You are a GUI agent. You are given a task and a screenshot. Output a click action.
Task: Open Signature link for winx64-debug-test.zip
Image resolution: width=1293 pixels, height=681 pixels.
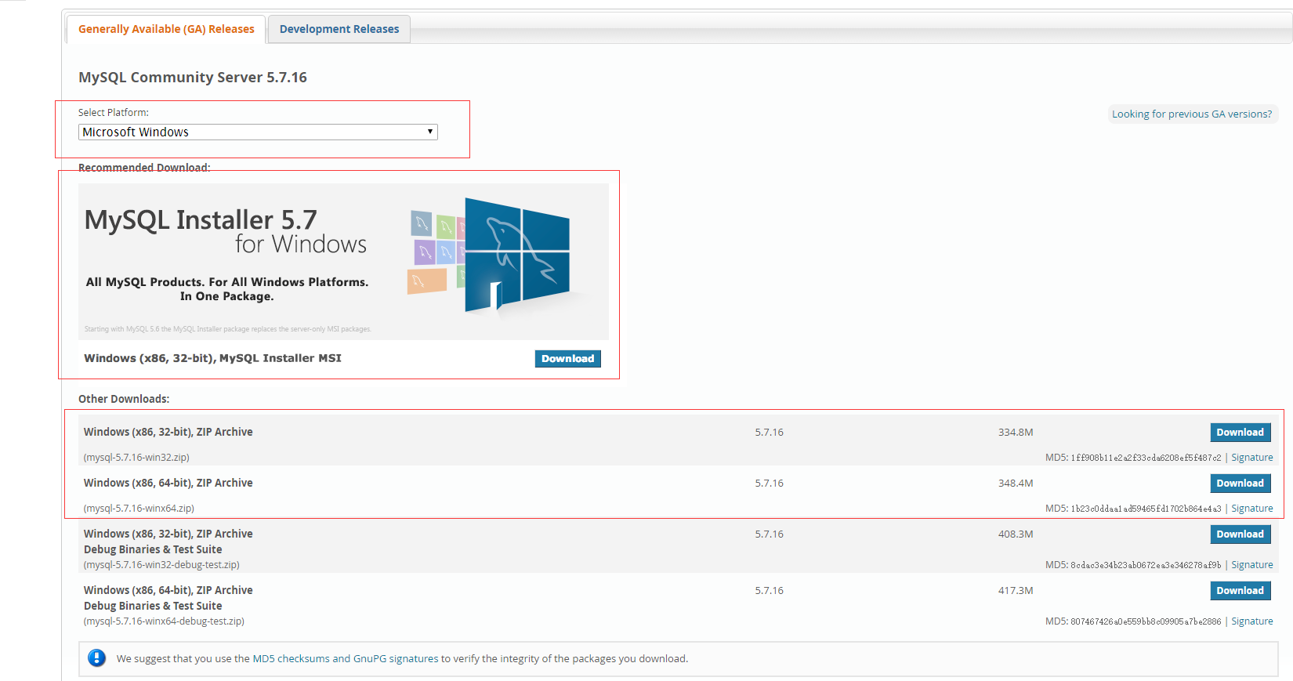[x=1251, y=621]
